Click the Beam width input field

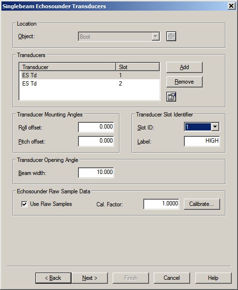click(x=96, y=173)
